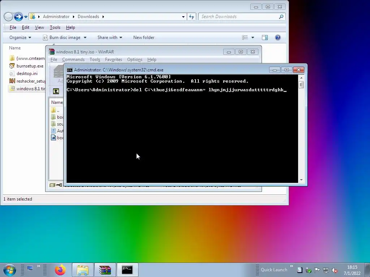The image size is (370, 277).
Task: Open Explorer Help menu
Action: pos(70,27)
